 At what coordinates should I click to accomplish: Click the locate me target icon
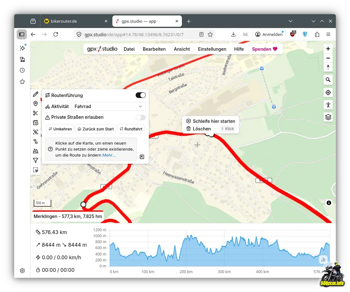click(x=328, y=92)
